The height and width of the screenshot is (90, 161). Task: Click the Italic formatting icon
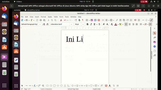click(91, 24)
